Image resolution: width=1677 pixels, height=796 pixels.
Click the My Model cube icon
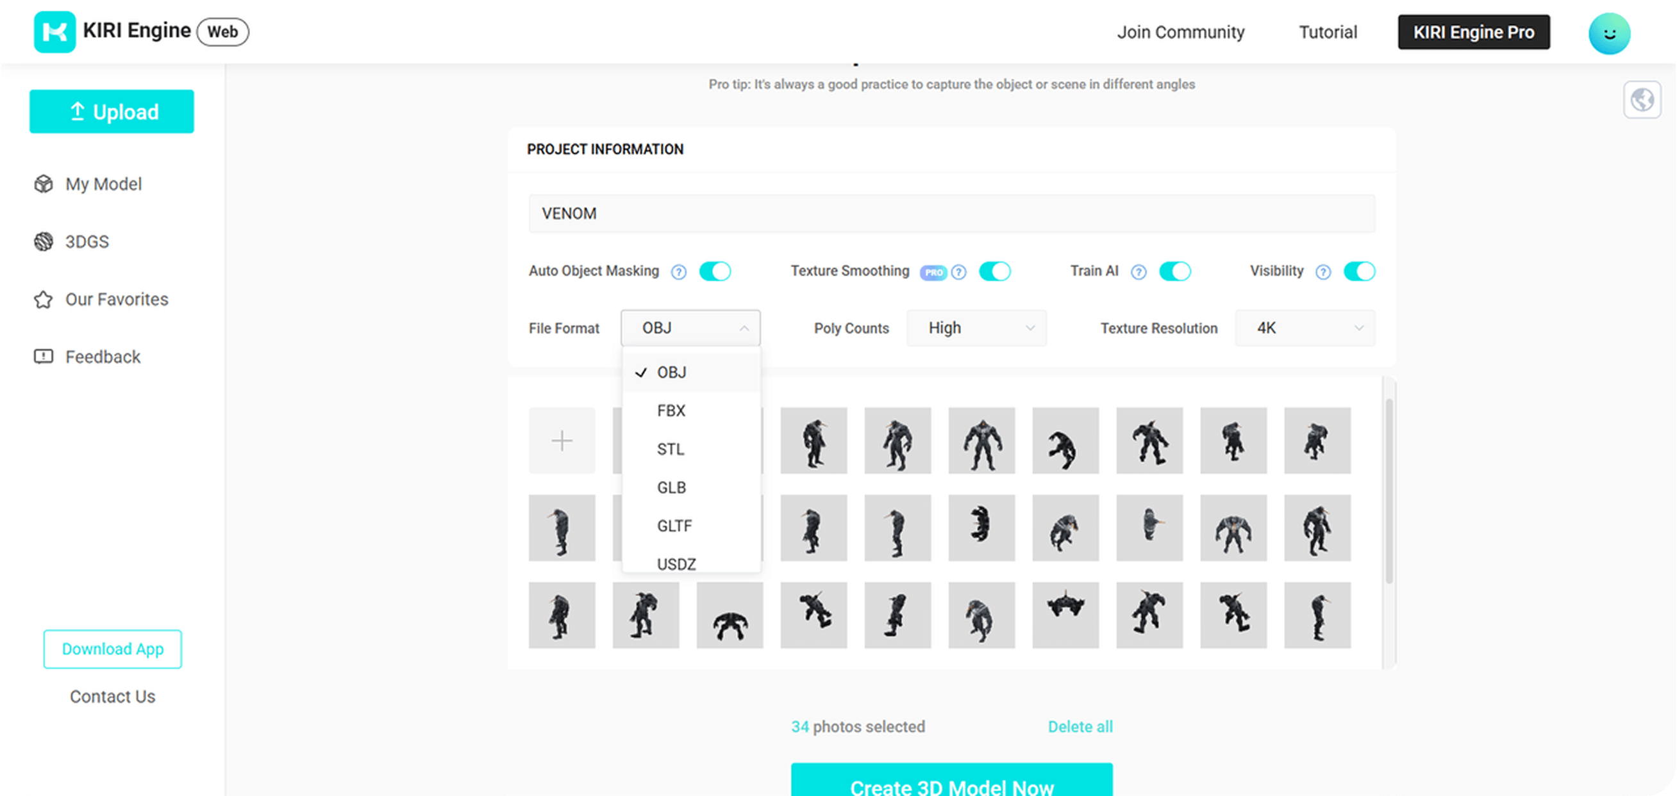click(x=44, y=184)
